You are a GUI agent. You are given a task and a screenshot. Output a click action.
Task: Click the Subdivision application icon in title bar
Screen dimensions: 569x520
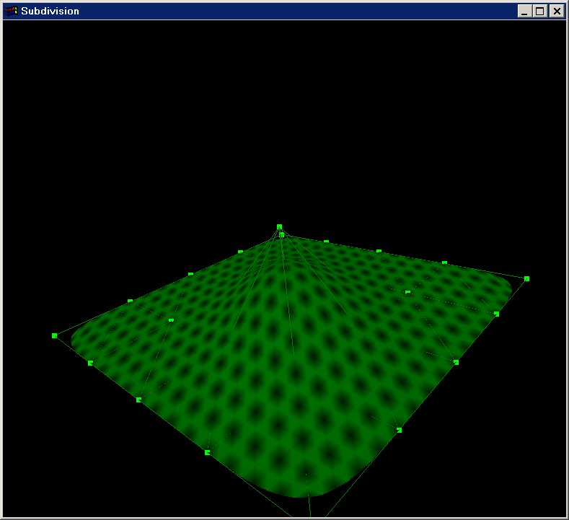point(11,11)
